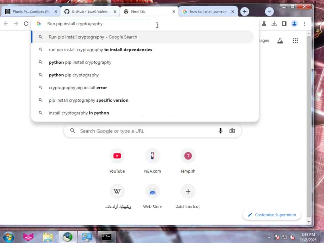
Task: Search by image with the camera icon
Action: [232, 131]
